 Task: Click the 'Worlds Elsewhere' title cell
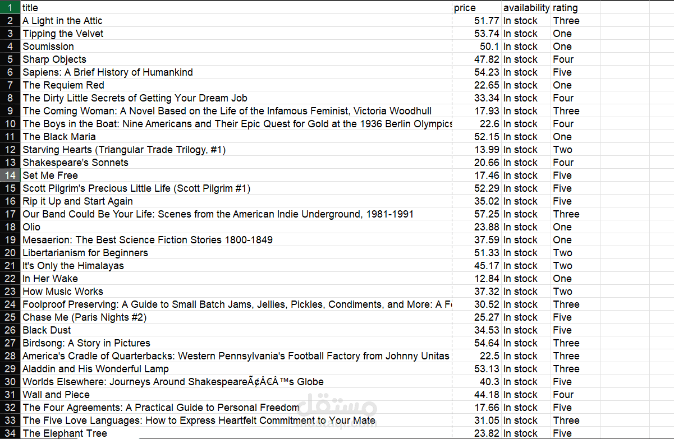[x=237, y=382]
